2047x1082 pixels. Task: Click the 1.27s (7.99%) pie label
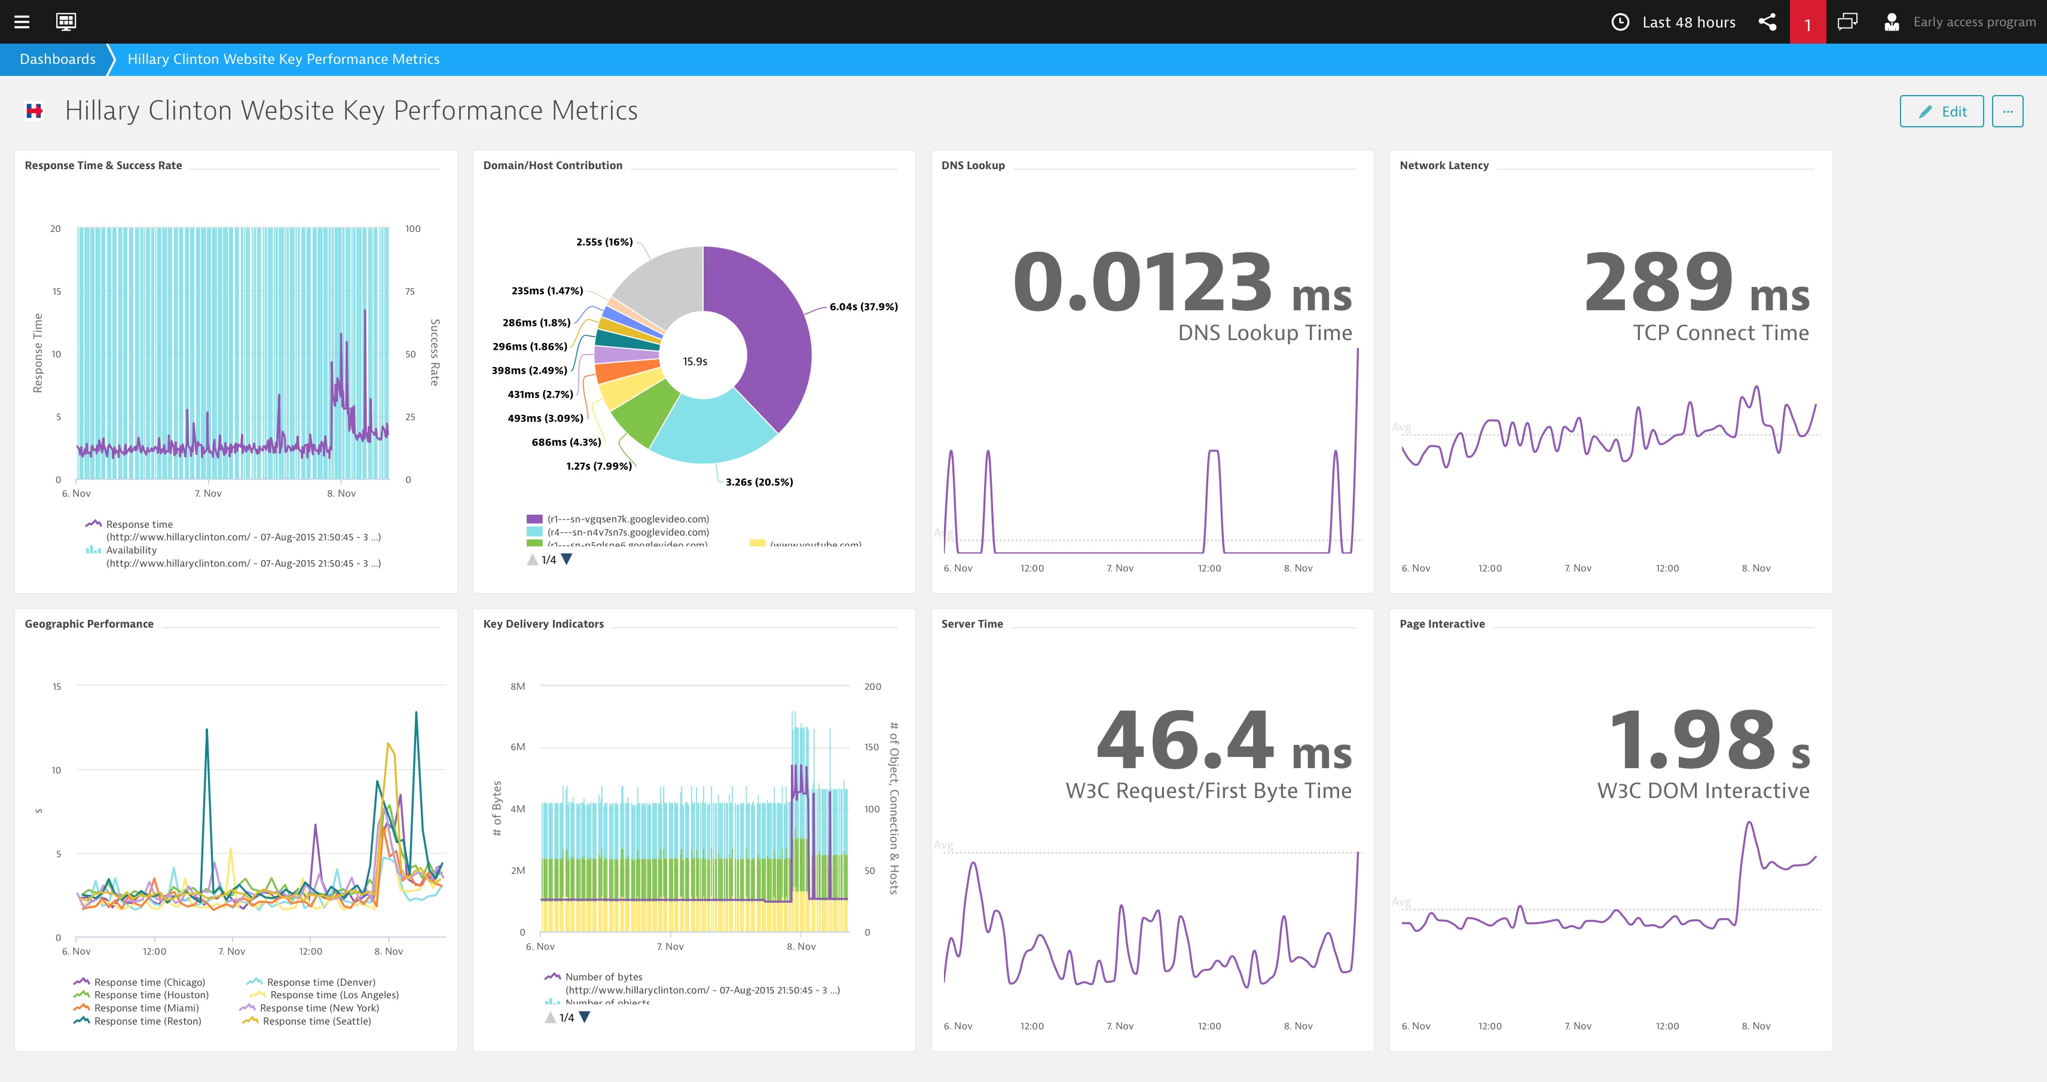click(599, 466)
